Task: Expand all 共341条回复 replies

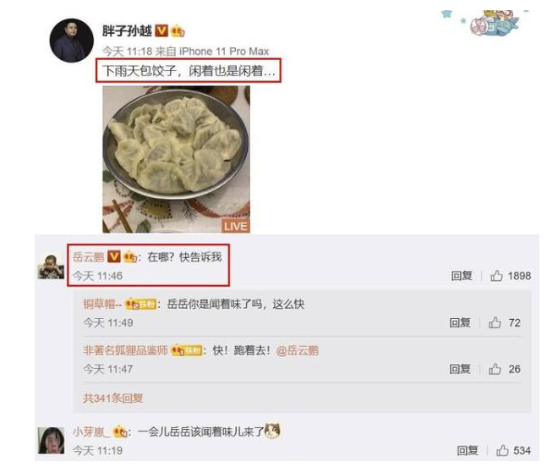Action: click(112, 398)
